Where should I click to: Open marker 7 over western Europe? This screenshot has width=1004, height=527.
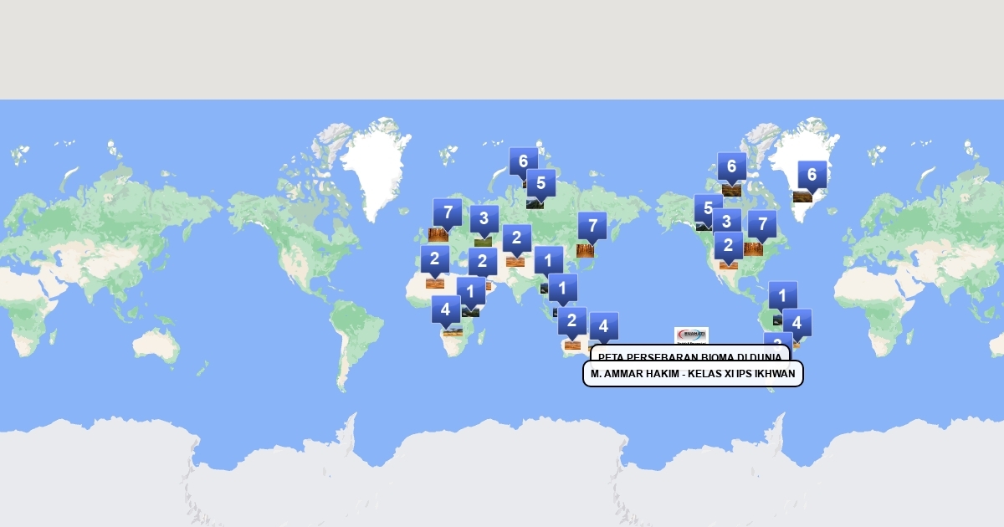[447, 212]
